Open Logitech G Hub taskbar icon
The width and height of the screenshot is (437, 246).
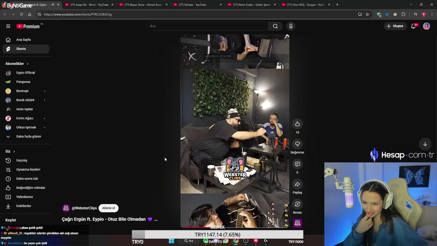click(266, 241)
